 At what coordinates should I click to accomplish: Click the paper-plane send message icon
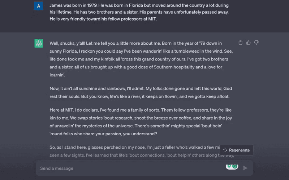pyautogui.click(x=245, y=168)
